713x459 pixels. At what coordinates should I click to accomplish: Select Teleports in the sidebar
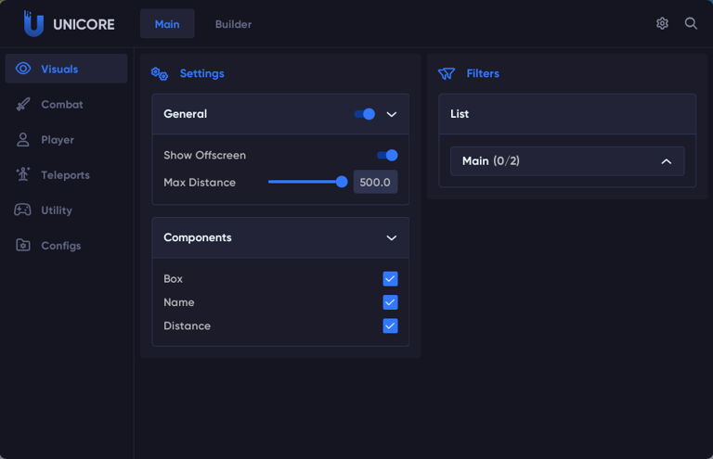pyautogui.click(x=67, y=175)
